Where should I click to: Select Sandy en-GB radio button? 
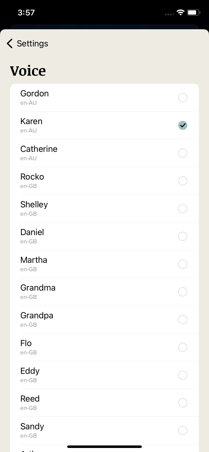tap(183, 431)
